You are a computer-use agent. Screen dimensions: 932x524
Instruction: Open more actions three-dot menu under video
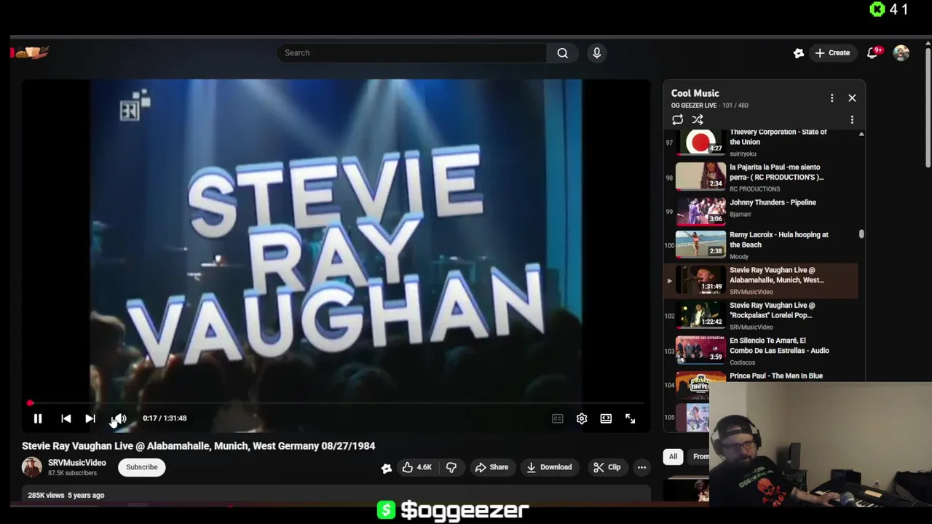[x=641, y=467]
